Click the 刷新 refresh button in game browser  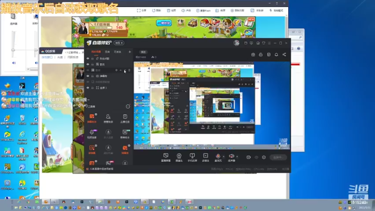[x=157, y=10]
